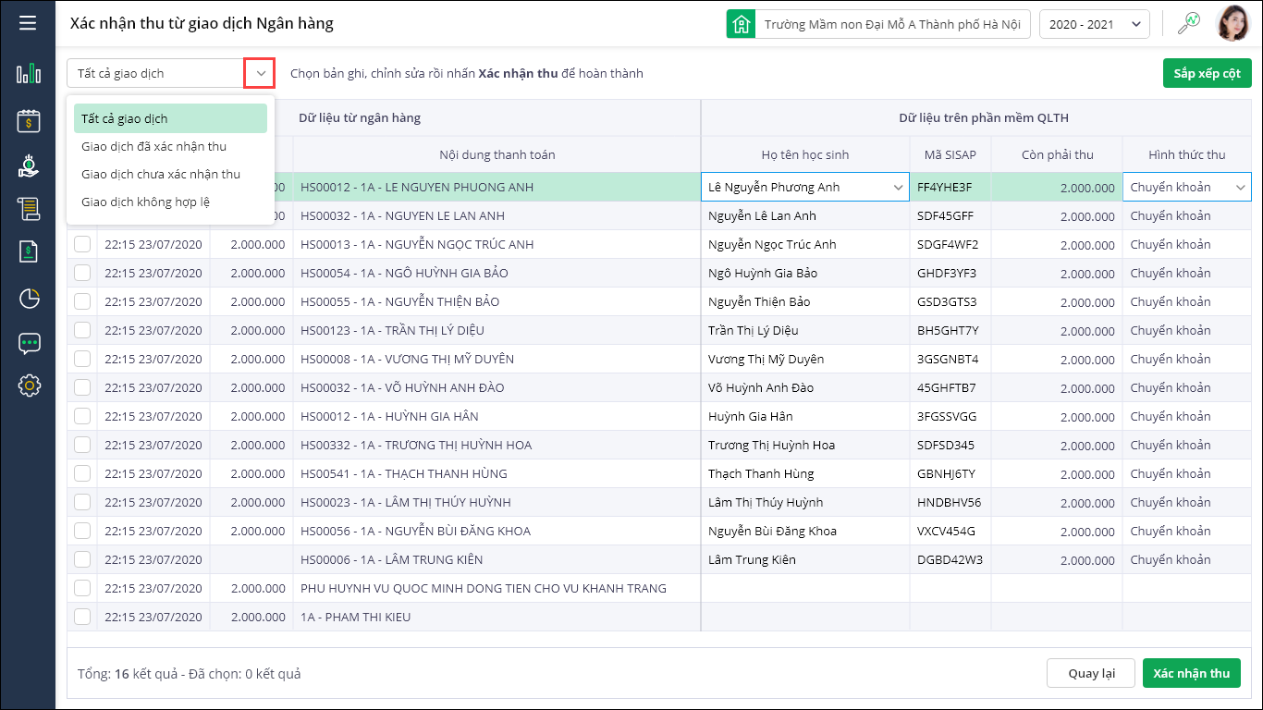
Task: Select the checkbox for VƯƠNG THỊ MỸ DUYÊN
Action: 82,360
